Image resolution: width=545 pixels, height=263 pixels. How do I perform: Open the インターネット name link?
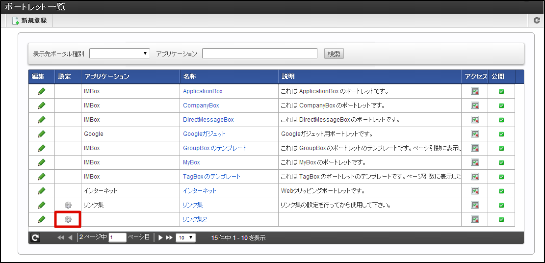[x=200, y=191]
